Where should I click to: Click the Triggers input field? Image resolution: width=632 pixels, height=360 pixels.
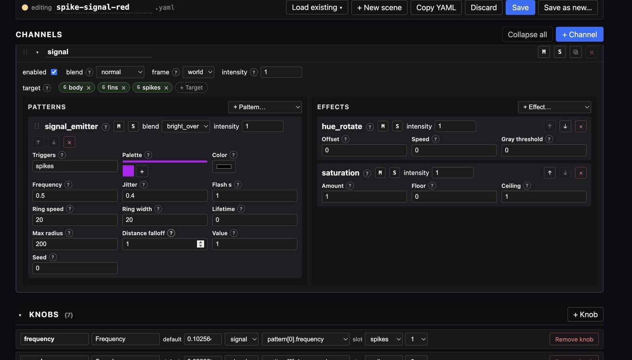pyautogui.click(x=75, y=166)
